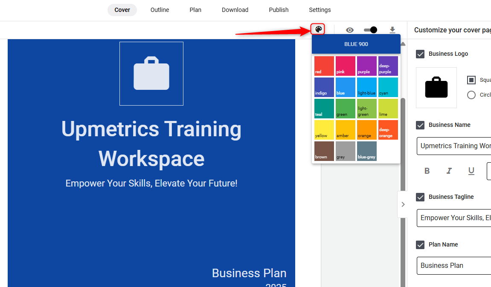The height and width of the screenshot is (287, 491).
Task: Click the BLUE 900 header in palette
Action: click(x=356, y=44)
